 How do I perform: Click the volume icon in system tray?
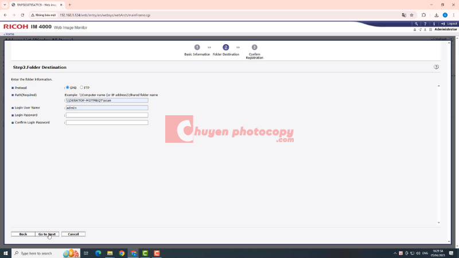click(x=418, y=253)
